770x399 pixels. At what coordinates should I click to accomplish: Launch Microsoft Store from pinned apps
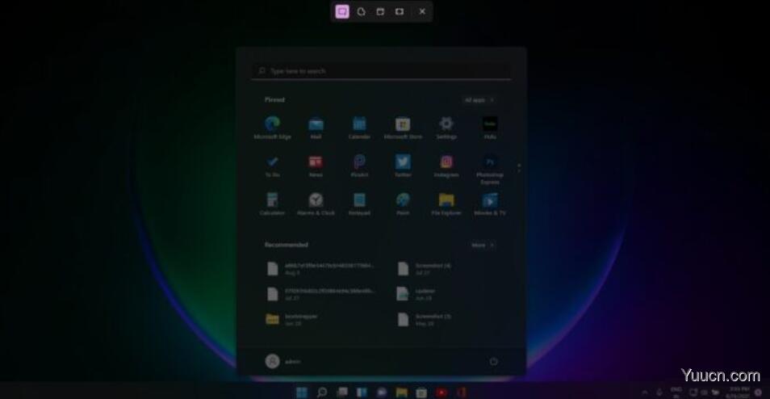[403, 128]
